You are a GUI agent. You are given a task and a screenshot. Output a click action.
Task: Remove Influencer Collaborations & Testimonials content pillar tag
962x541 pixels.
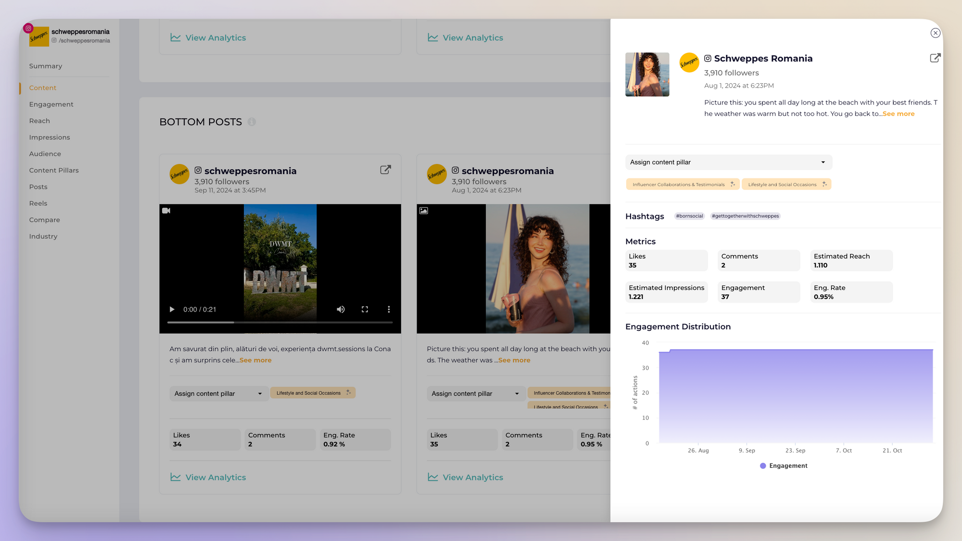[x=732, y=184]
